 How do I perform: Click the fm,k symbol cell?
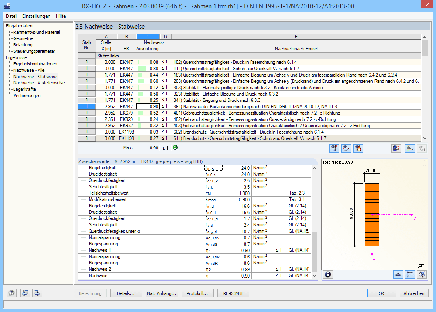pos(214,168)
